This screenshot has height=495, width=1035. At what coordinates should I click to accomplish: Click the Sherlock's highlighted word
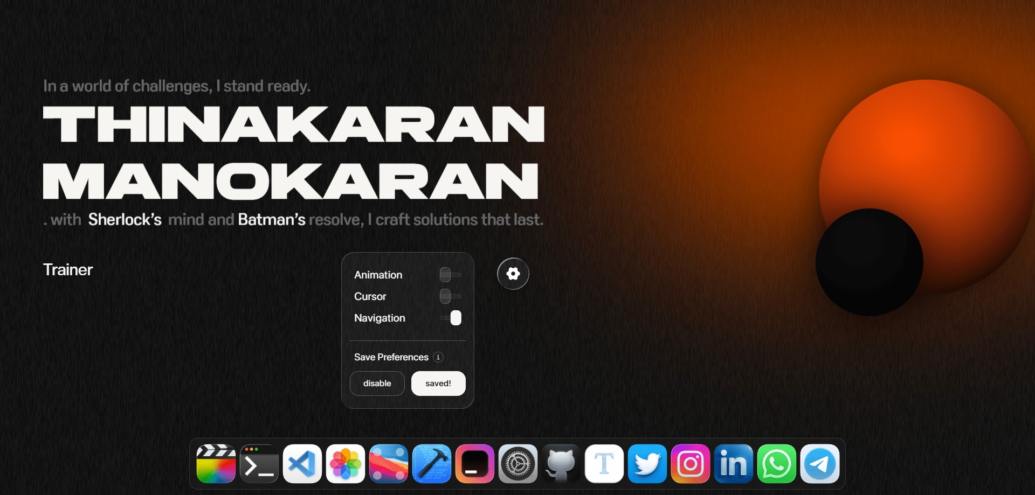coord(125,220)
